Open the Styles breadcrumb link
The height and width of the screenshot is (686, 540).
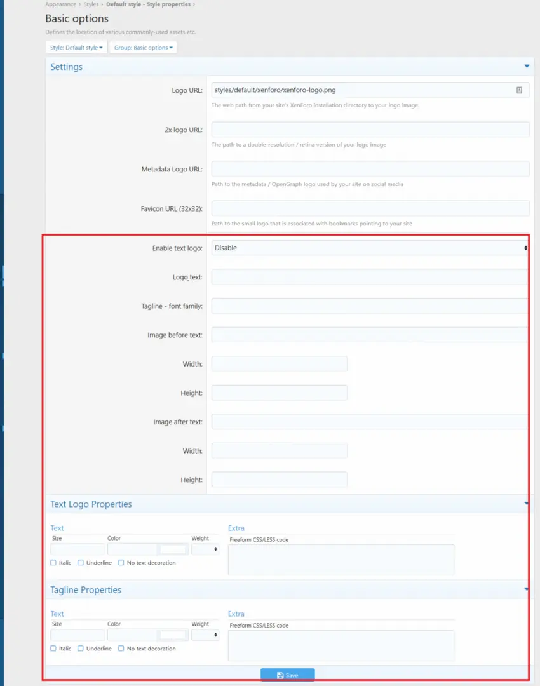91,4
